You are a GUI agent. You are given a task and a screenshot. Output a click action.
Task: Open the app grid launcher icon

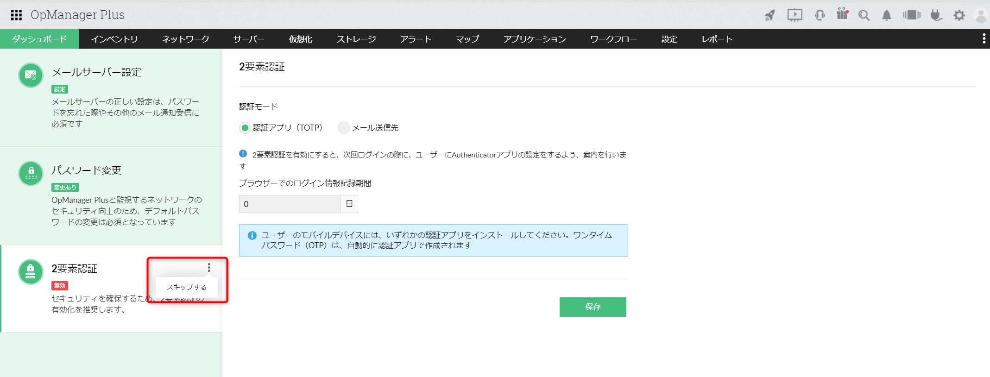pos(16,15)
